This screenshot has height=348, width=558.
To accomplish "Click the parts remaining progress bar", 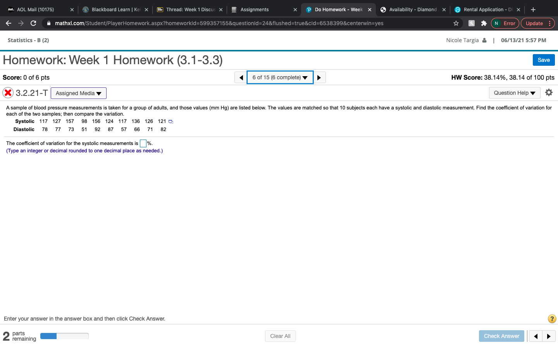I will (x=64, y=336).
